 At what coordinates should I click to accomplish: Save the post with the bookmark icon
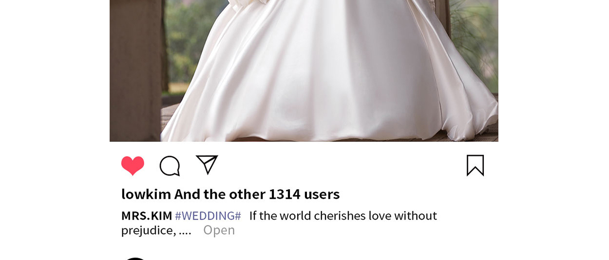[x=475, y=165]
